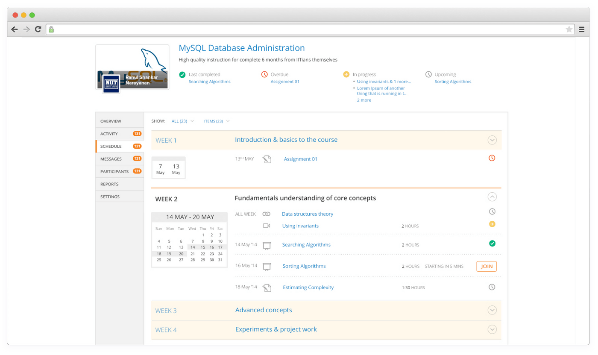The height and width of the screenshot is (355, 598).
Task: Open the Participants sidebar tab
Action: [x=120, y=171]
